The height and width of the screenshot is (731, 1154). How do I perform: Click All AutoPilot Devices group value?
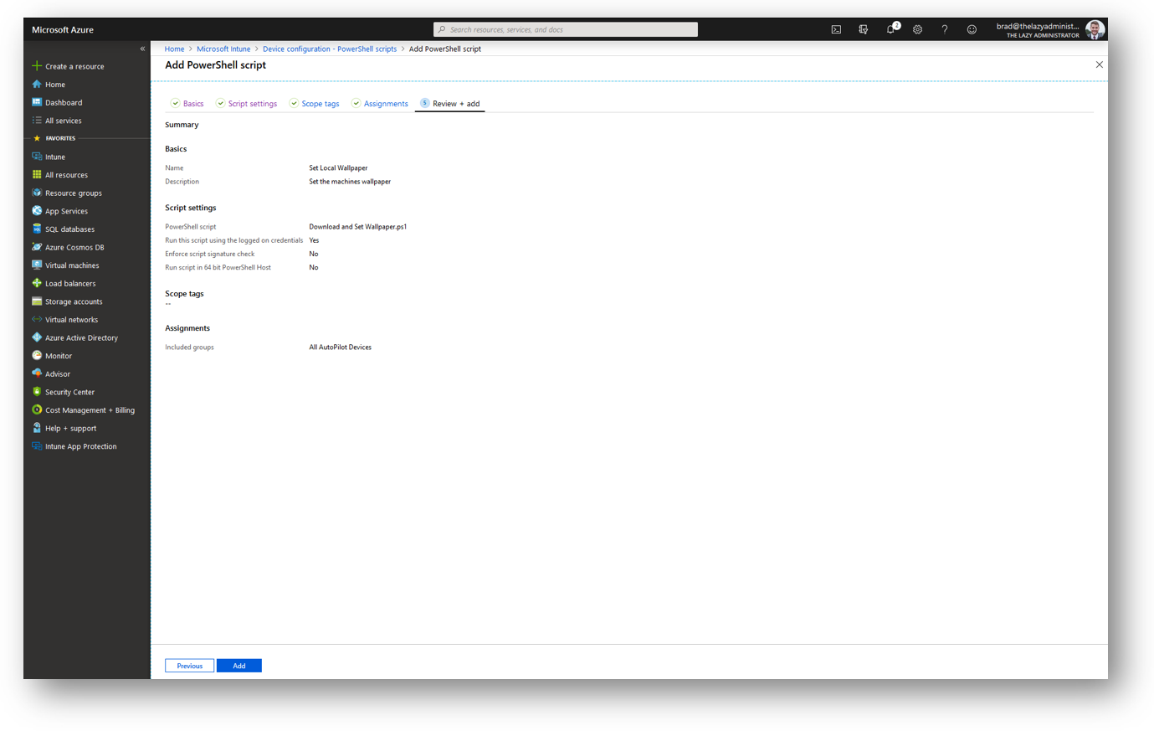(341, 347)
